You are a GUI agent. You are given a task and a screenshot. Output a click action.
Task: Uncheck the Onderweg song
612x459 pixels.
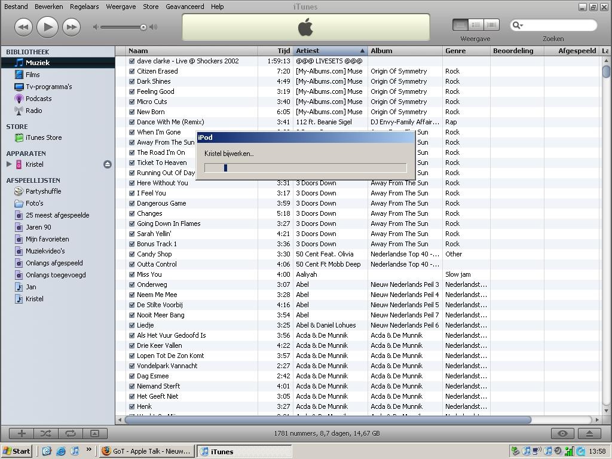click(x=132, y=284)
